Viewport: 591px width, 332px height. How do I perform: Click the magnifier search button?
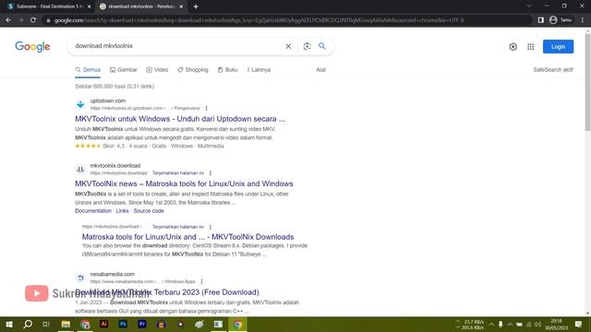point(322,46)
